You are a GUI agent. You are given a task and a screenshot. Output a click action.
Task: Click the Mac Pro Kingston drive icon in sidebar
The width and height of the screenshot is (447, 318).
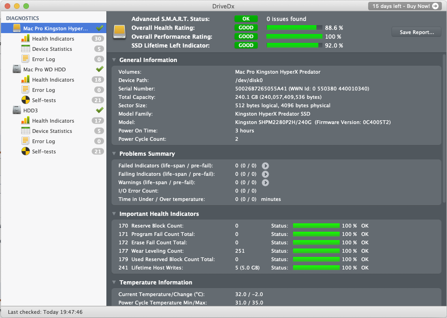(17, 28)
